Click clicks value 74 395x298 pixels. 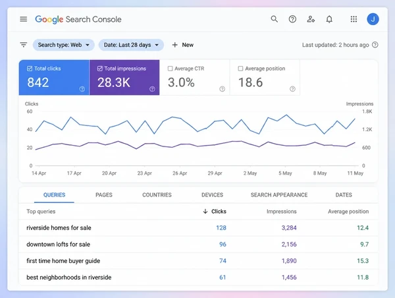tap(223, 261)
